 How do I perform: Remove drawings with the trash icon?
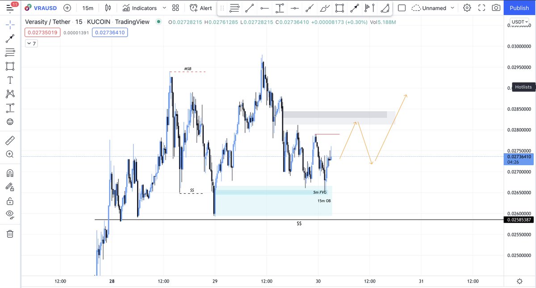point(10,234)
